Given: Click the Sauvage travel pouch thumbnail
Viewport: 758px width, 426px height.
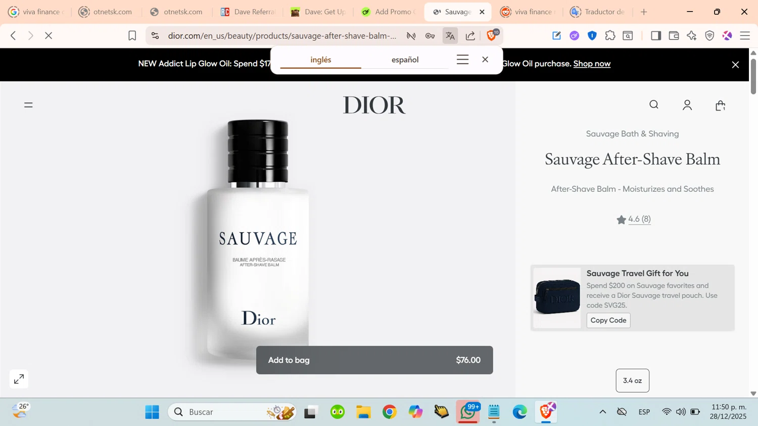Looking at the screenshot, I should pos(557,298).
